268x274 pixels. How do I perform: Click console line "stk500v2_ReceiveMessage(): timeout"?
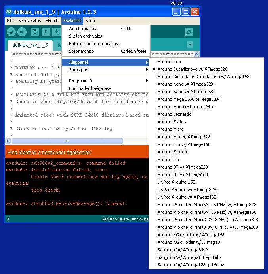click(x=78, y=203)
